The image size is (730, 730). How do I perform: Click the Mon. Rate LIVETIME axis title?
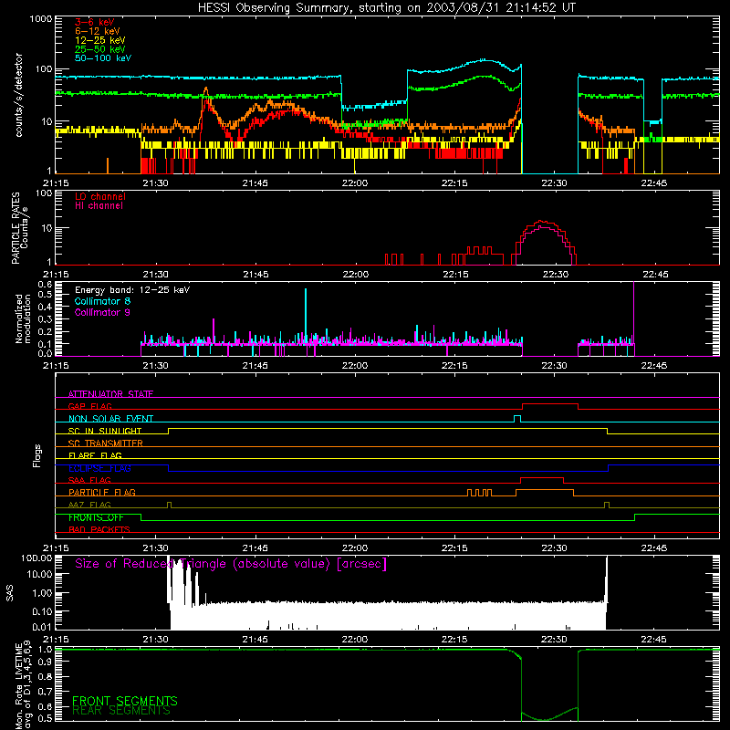[x=23, y=686]
